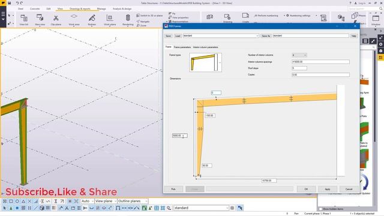Click the Drawing icon in ribbon

click(227, 17)
